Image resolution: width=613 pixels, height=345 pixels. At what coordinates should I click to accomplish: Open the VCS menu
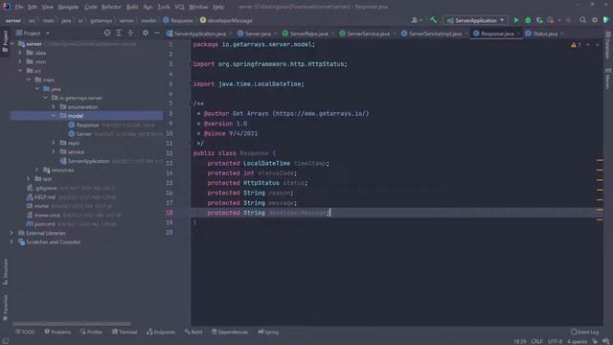[179, 7]
